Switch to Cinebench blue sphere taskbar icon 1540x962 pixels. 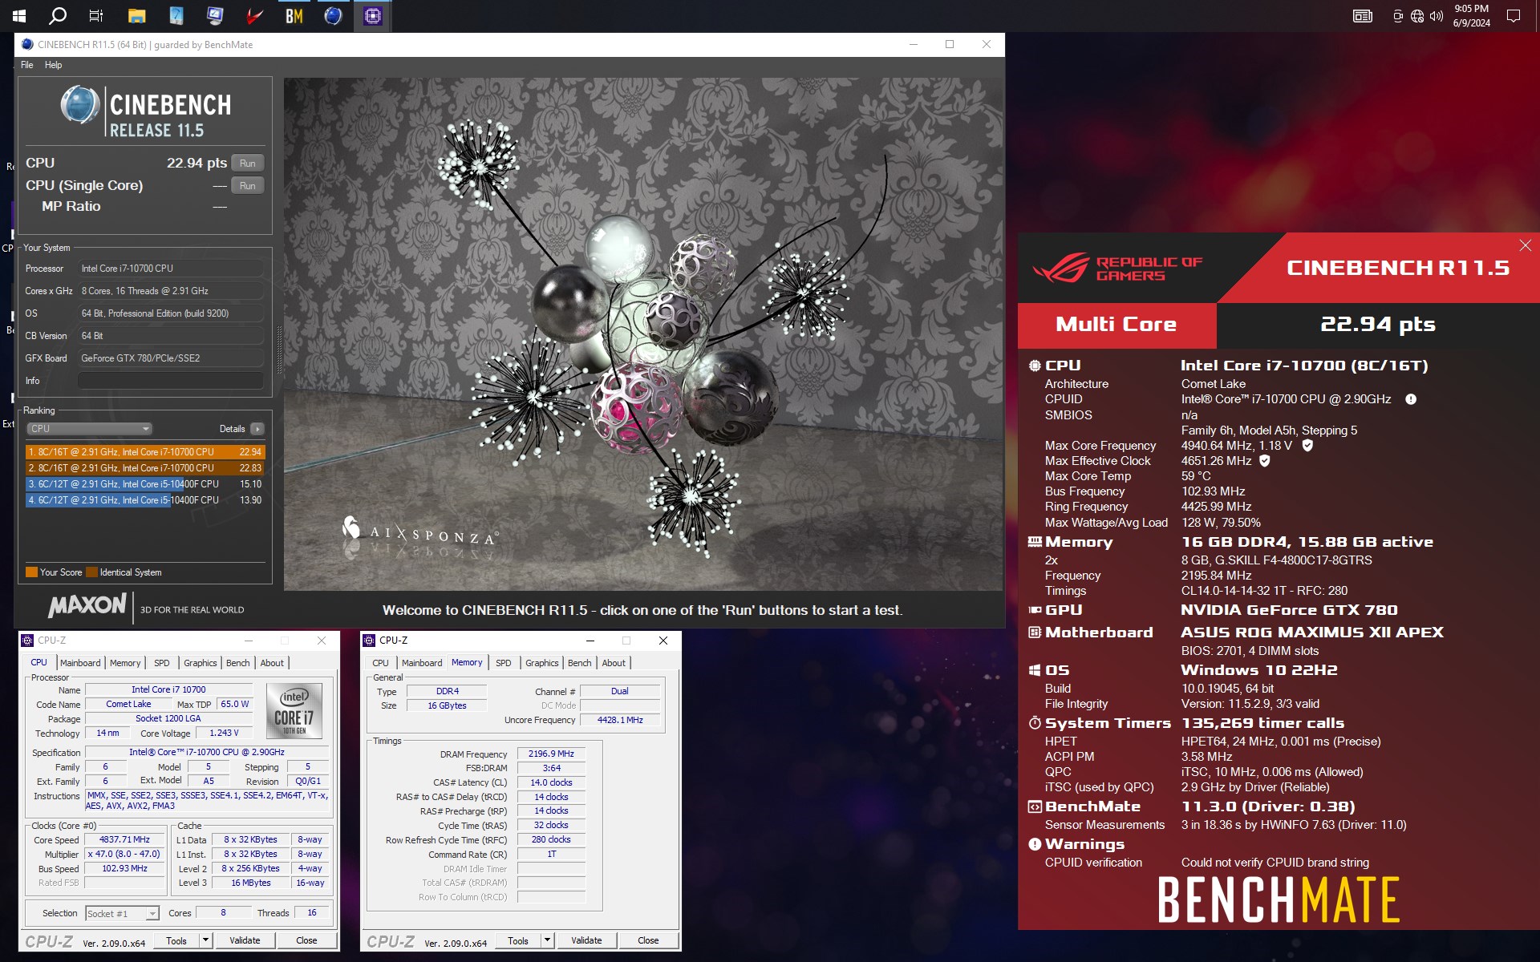point(333,15)
